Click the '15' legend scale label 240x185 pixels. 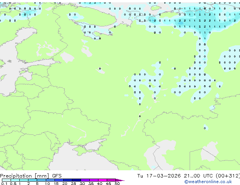pyautogui.click(x=56, y=183)
